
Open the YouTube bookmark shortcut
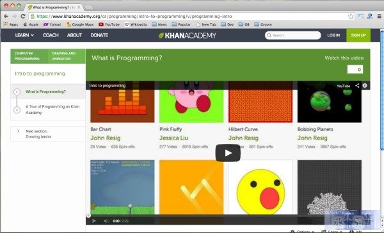tap(109, 24)
